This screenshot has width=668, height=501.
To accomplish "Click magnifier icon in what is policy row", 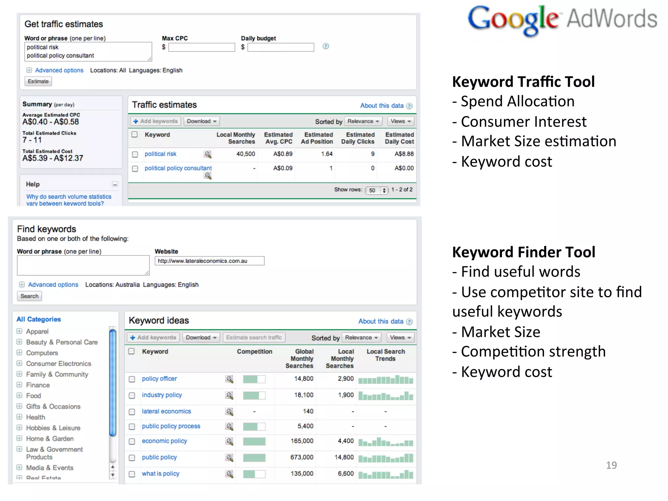I will (229, 474).
